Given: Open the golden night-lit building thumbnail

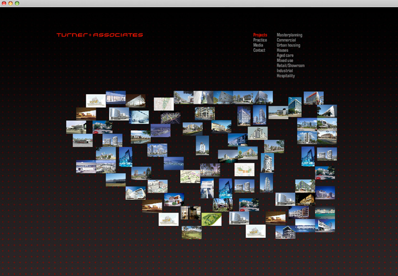Looking at the screenshot, I should (305, 199).
